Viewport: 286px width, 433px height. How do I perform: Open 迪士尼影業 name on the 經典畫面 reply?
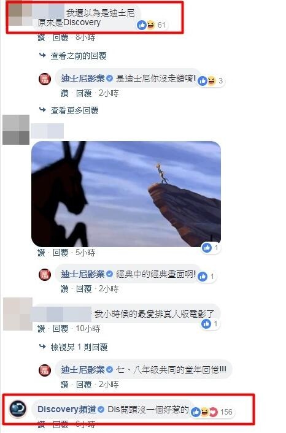pos(83,274)
